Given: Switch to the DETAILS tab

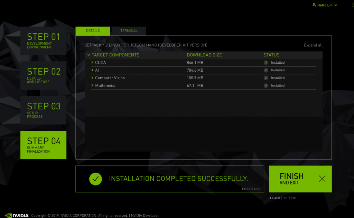Looking at the screenshot, I should 93,31.
